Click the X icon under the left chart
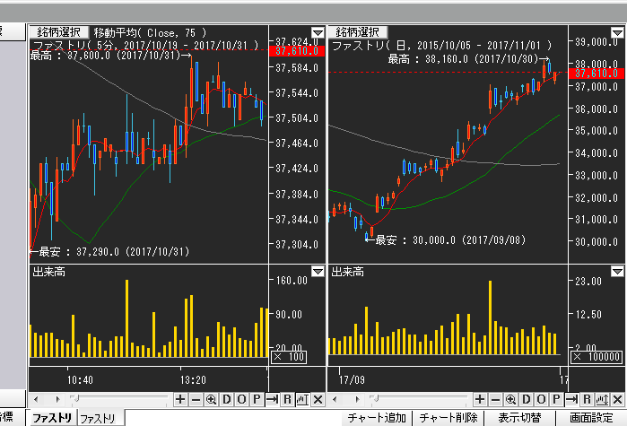The width and height of the screenshot is (627, 426). [x=317, y=399]
